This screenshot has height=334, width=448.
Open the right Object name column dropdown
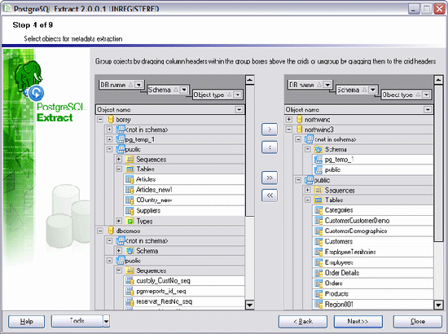coord(428,109)
